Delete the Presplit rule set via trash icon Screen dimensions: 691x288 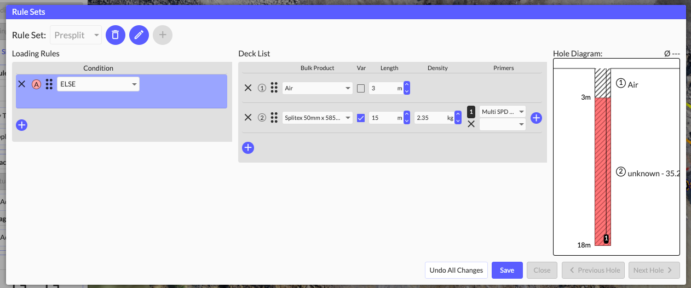115,35
